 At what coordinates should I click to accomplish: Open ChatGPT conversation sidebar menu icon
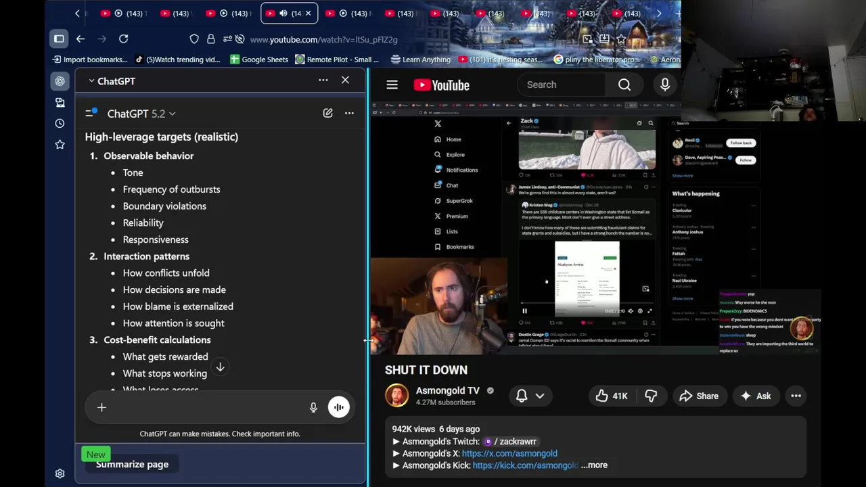pyautogui.click(x=91, y=113)
